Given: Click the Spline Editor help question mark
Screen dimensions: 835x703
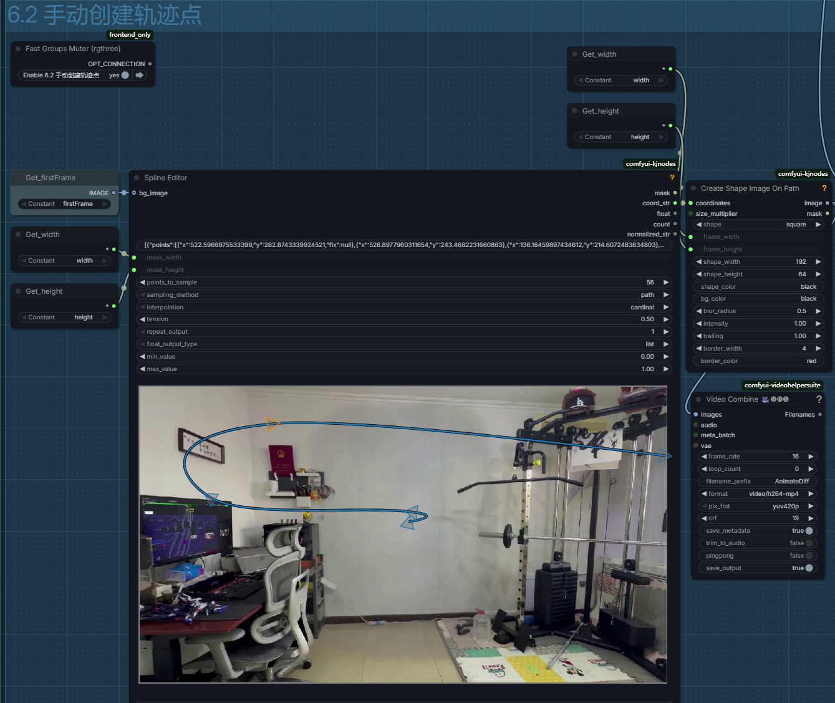Looking at the screenshot, I should click(x=672, y=178).
